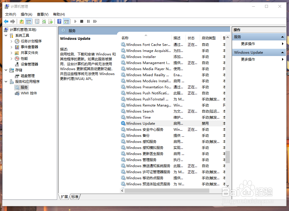Select 事件查看器 tree node
Viewport: 289px width, 211px height.
pos(29,47)
